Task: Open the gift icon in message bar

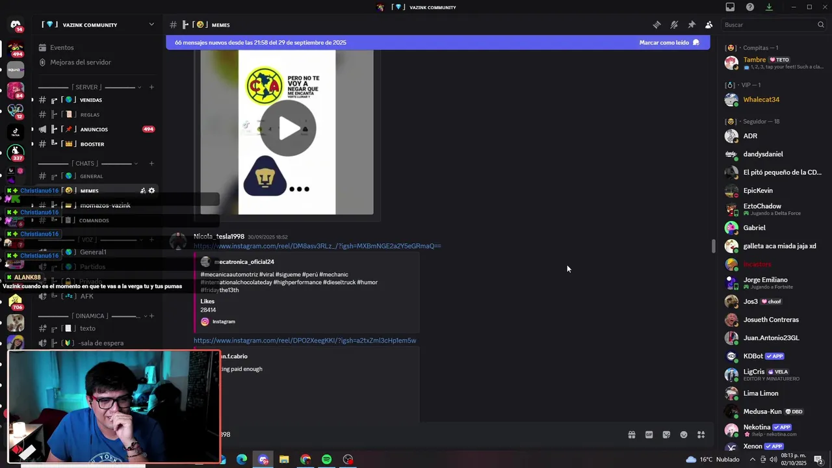Action: coord(631,435)
